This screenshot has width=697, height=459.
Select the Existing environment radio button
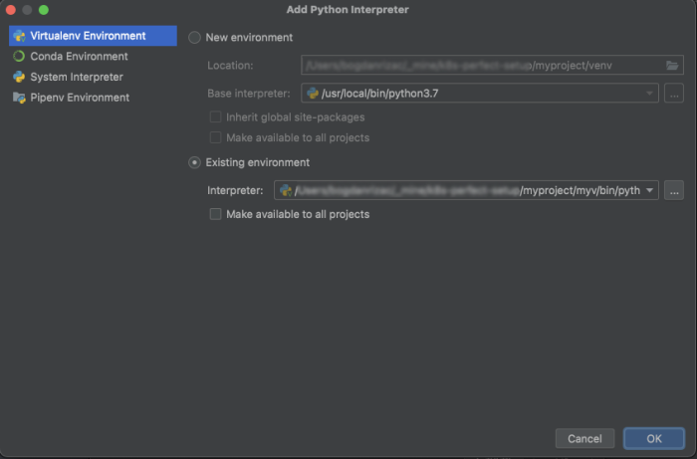click(x=194, y=162)
